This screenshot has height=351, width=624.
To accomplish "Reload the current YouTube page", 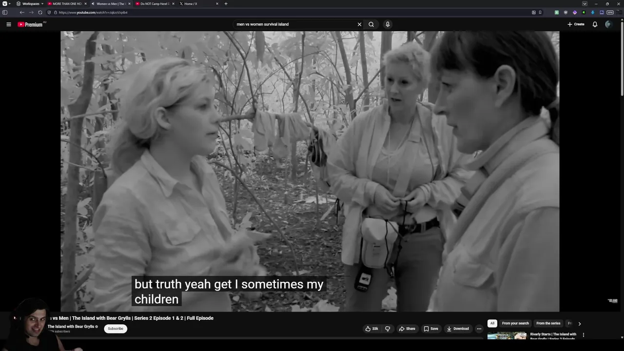I will coord(40,12).
